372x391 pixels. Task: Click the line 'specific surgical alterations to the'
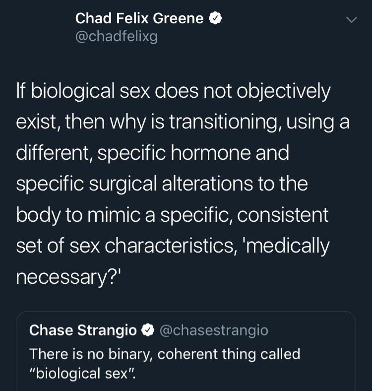click(x=162, y=184)
